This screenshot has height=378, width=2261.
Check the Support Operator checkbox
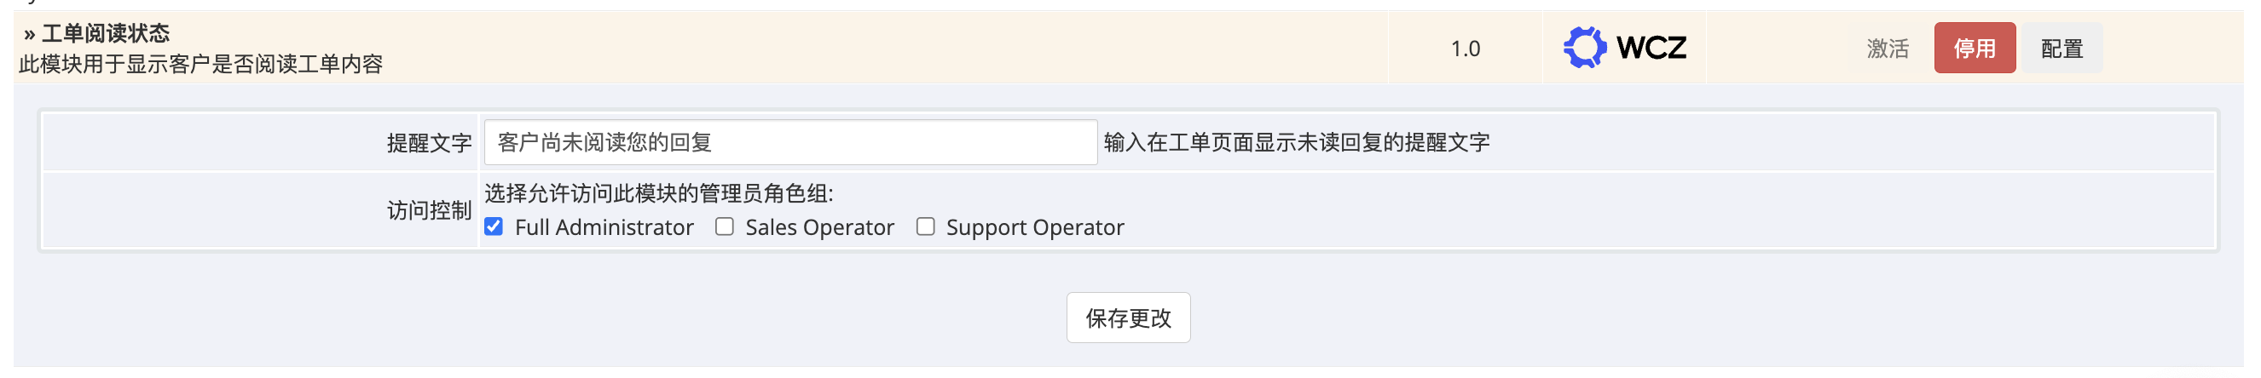(x=925, y=227)
